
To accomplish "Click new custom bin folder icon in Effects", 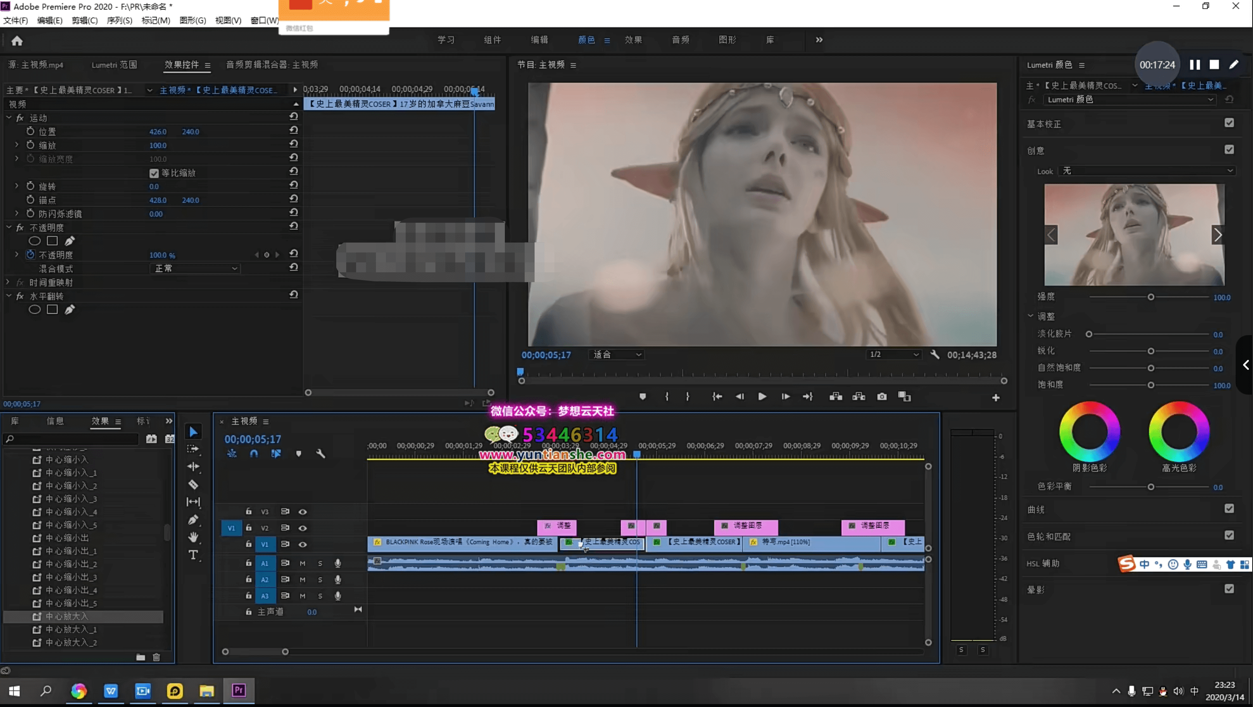I will (x=140, y=657).
